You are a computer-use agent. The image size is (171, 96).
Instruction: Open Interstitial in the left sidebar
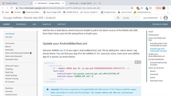click(9, 50)
